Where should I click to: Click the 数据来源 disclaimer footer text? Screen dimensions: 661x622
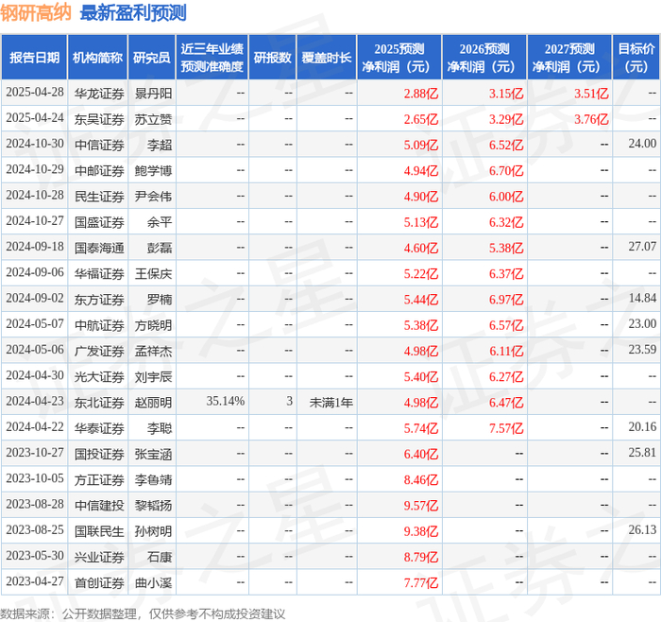(143, 614)
